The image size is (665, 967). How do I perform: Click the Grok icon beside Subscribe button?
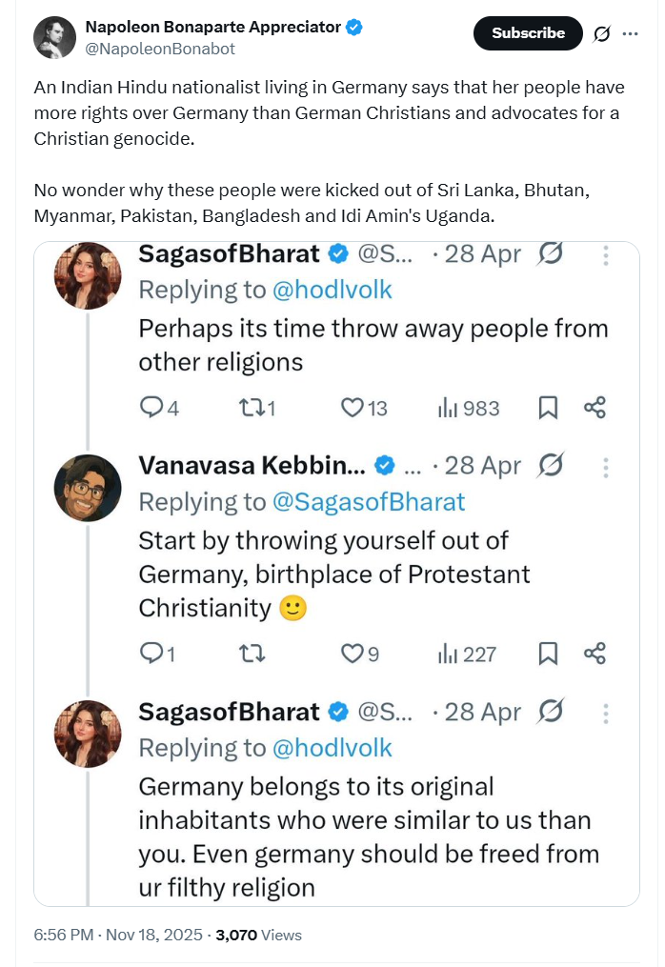click(x=602, y=33)
